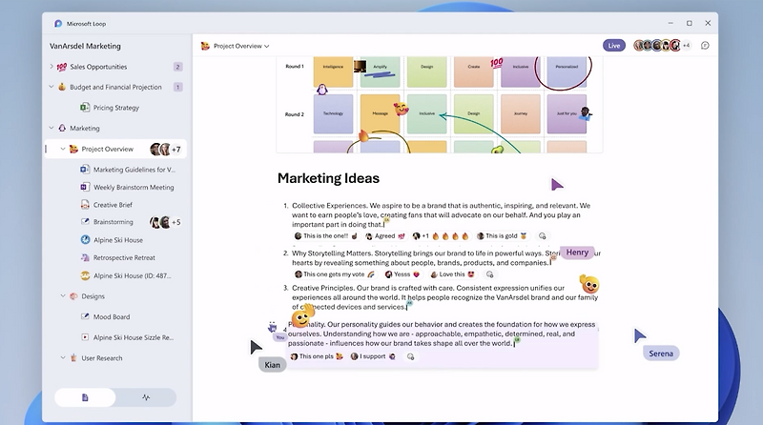Viewport: 763px width, 425px height.
Task: Open Marketing Guidelines for V... page
Action: coord(134,170)
